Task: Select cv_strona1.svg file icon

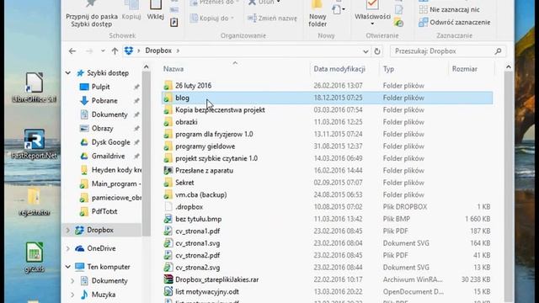Action: tap(168, 243)
